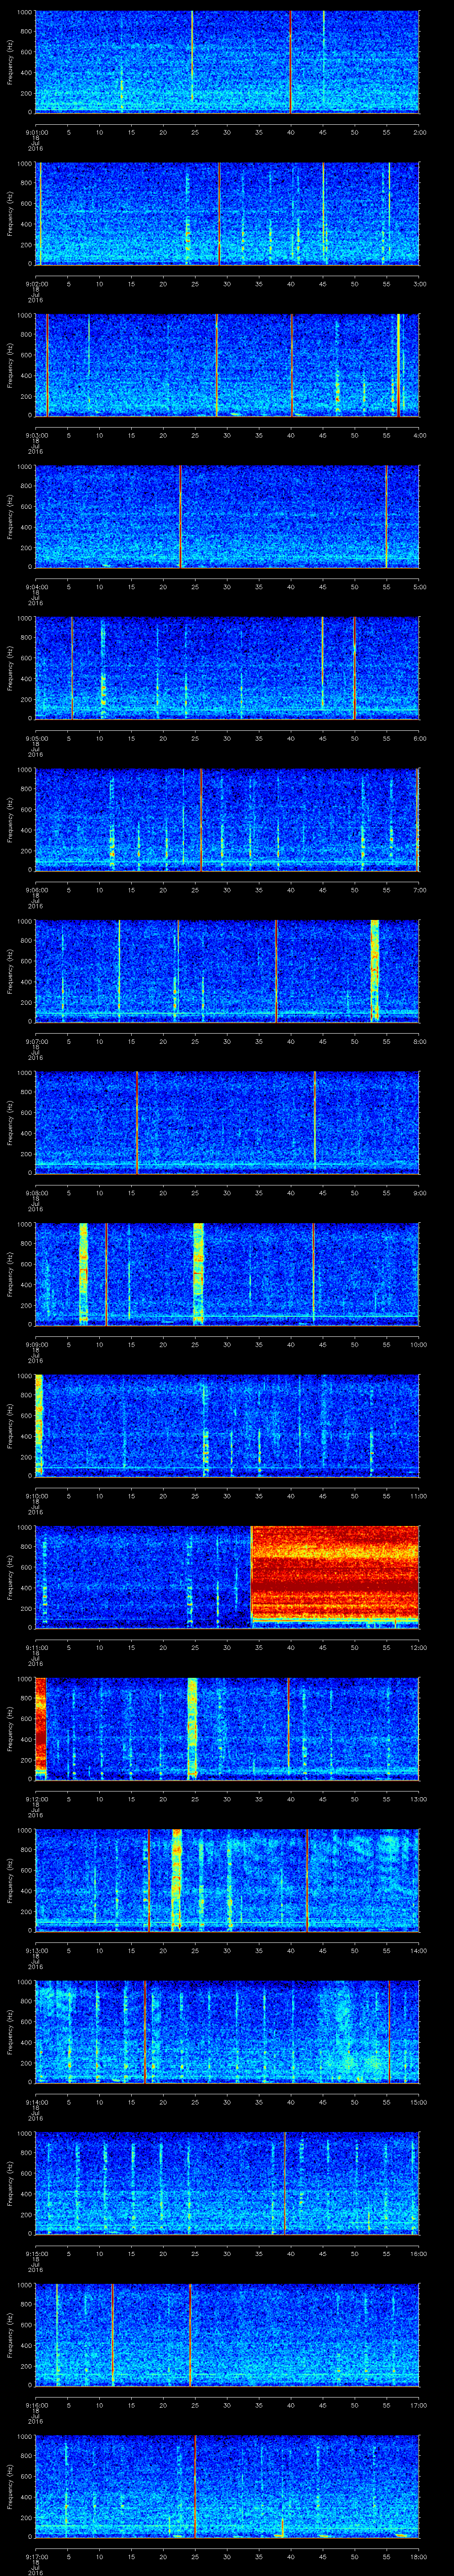Viewport: 454px width, 2576px height.
Task: Click the 9:03:00 start time label
Action: pyautogui.click(x=36, y=435)
